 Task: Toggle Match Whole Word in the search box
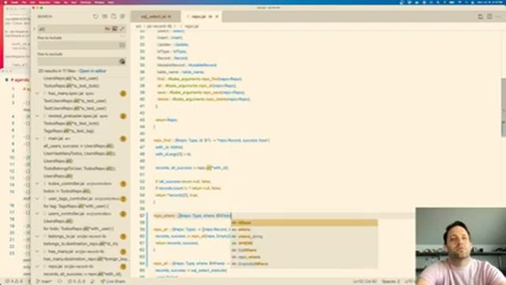click(x=115, y=29)
